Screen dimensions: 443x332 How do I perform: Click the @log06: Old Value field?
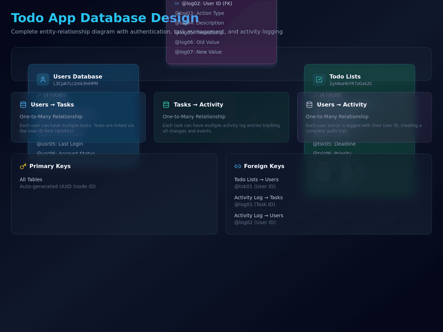point(197,42)
